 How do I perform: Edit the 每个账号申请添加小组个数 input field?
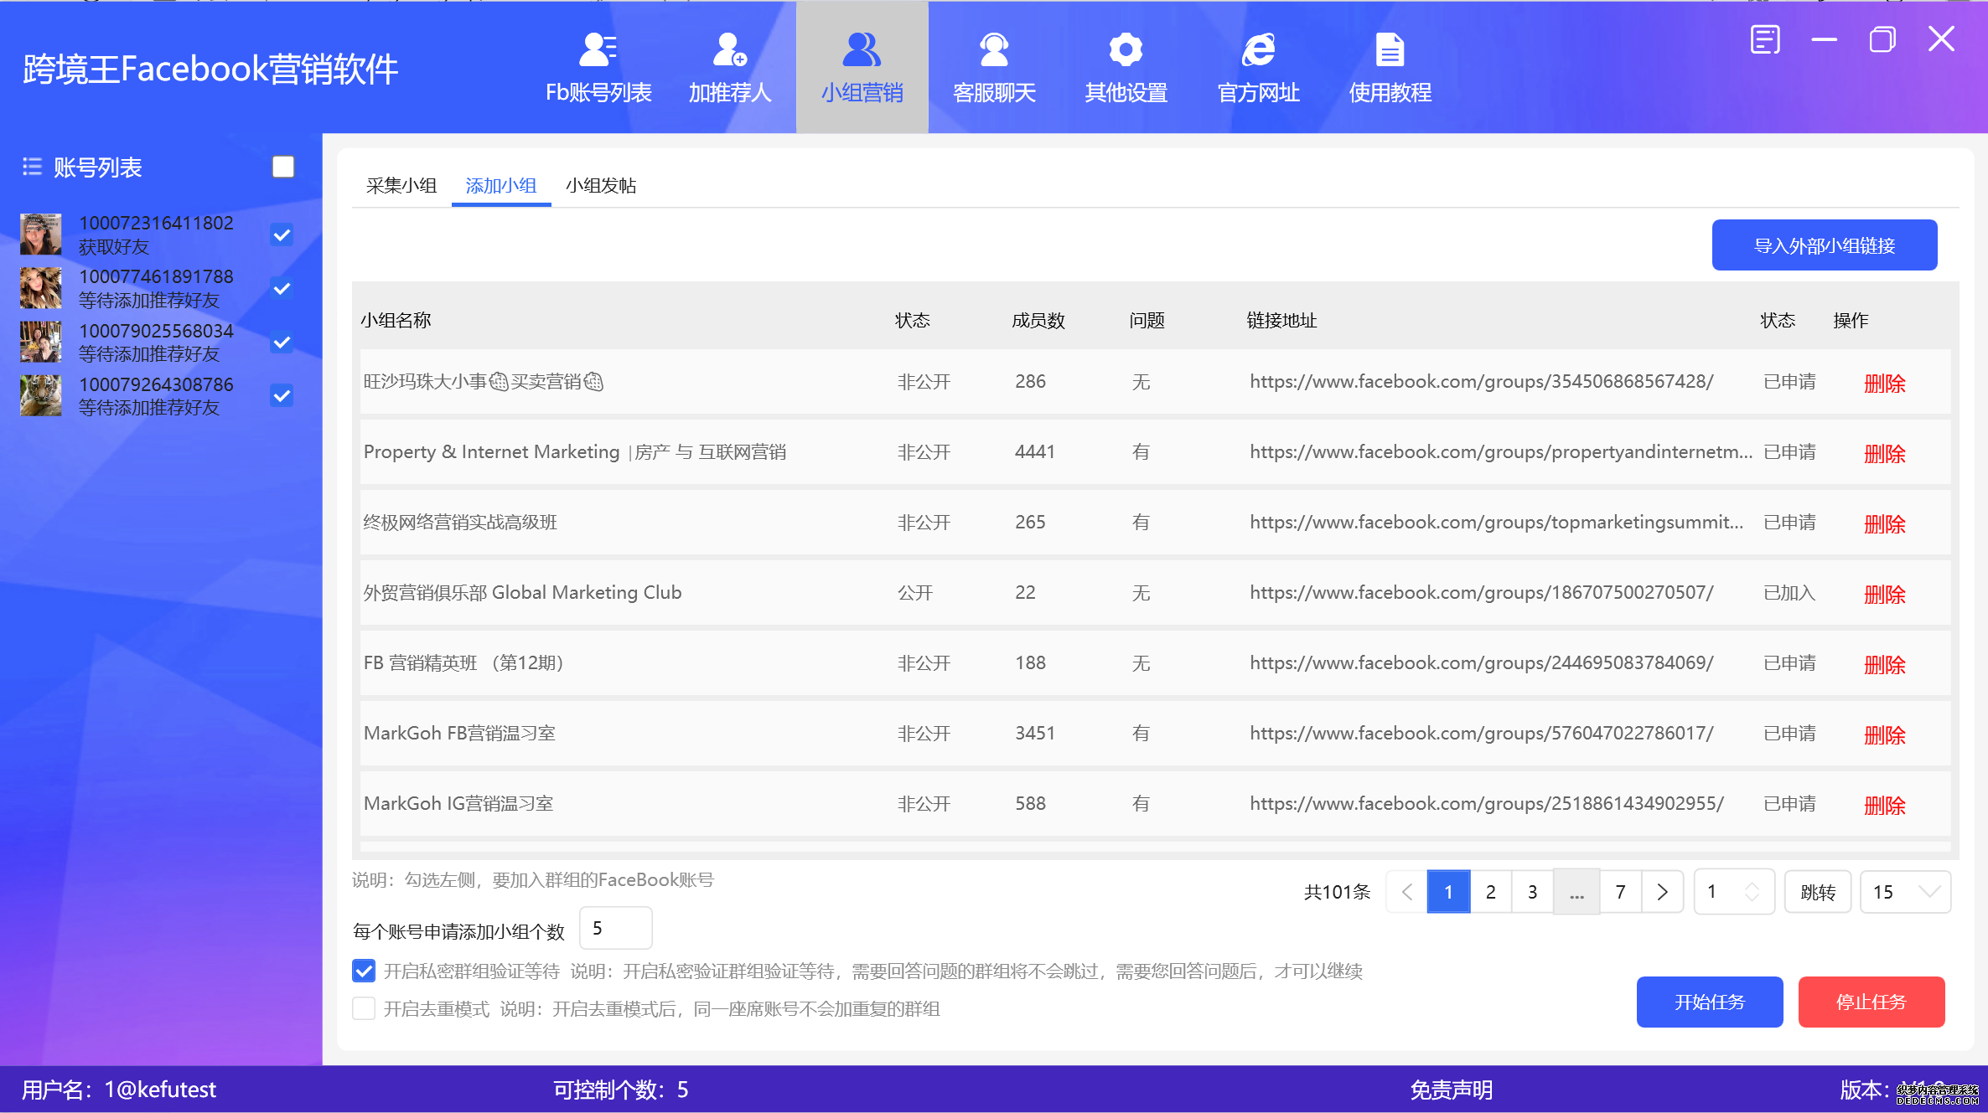pos(614,929)
